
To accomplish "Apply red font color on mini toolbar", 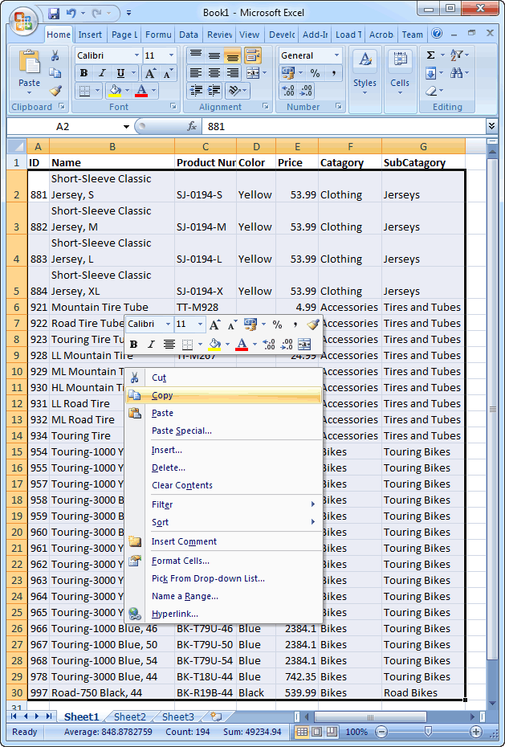I will [x=242, y=344].
